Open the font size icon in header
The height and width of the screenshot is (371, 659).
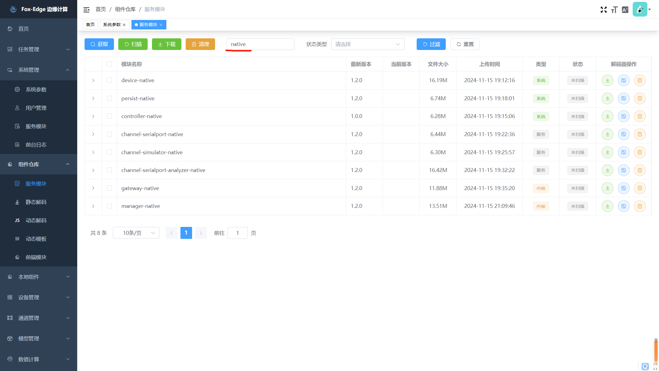pyautogui.click(x=614, y=10)
